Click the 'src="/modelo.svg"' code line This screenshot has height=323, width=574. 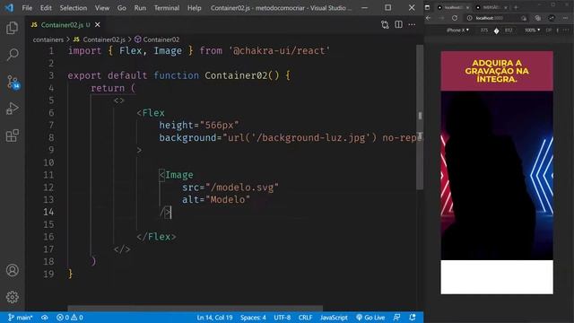230,188
